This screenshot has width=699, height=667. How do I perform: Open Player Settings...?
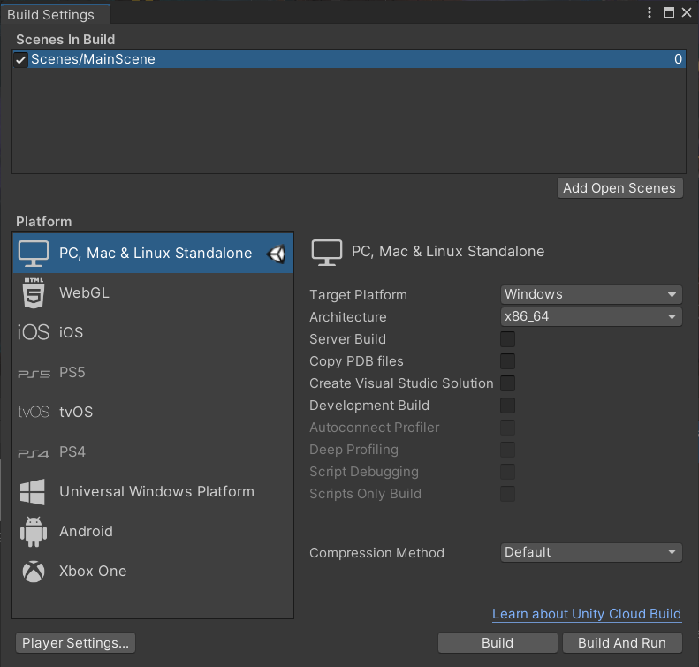point(75,643)
